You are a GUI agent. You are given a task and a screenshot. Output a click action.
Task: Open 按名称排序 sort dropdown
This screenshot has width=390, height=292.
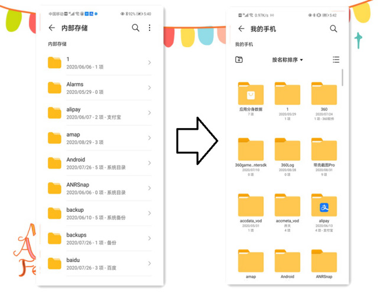287,60
